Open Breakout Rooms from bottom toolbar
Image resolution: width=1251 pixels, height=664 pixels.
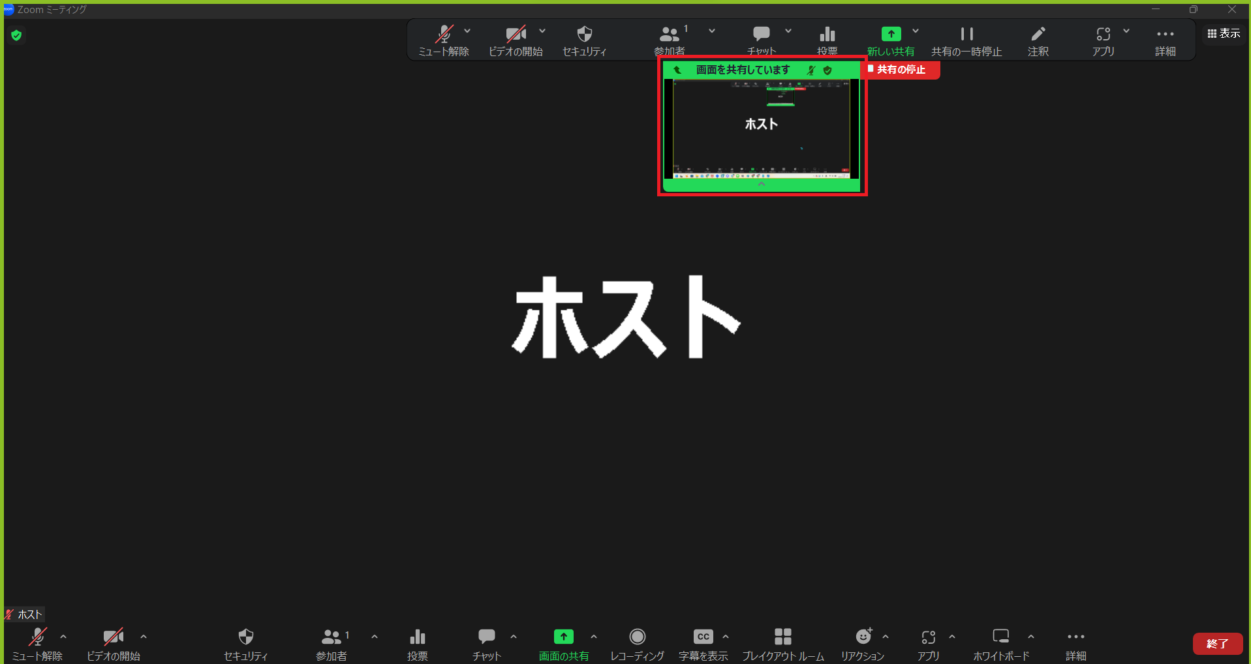coord(782,637)
